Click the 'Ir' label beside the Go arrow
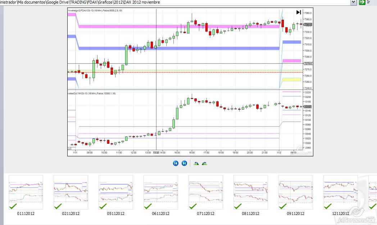The width and height of the screenshot is (377, 225). point(368,2)
